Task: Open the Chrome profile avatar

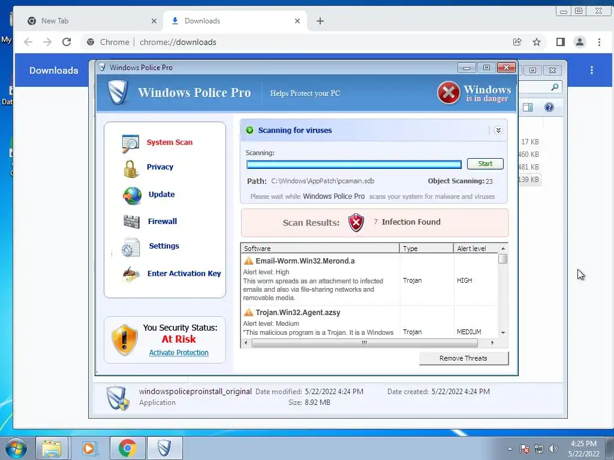Action: pyautogui.click(x=580, y=42)
